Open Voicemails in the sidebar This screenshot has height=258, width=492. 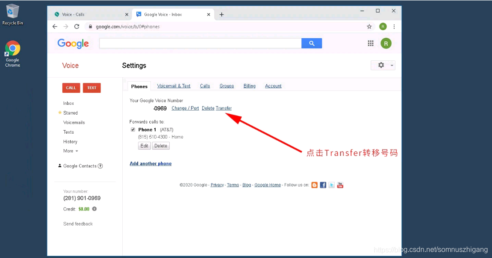click(74, 123)
